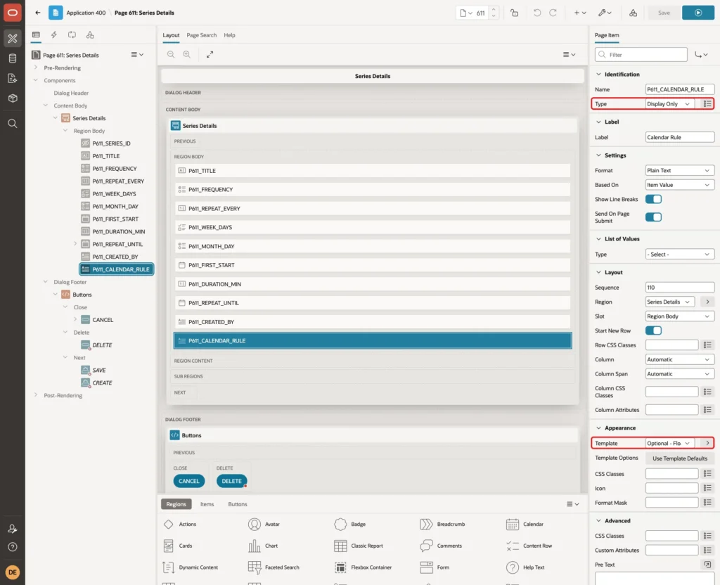Open the user DE avatar menu
This screenshot has width=720, height=585.
pos(13,572)
